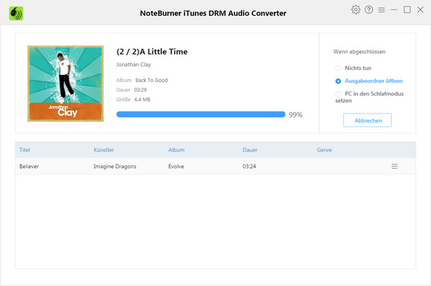
Task: Sort by the Künstler column header
Action: point(103,150)
